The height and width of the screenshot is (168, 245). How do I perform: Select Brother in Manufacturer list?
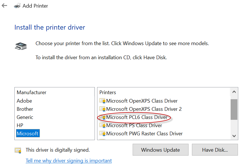(x=25, y=109)
